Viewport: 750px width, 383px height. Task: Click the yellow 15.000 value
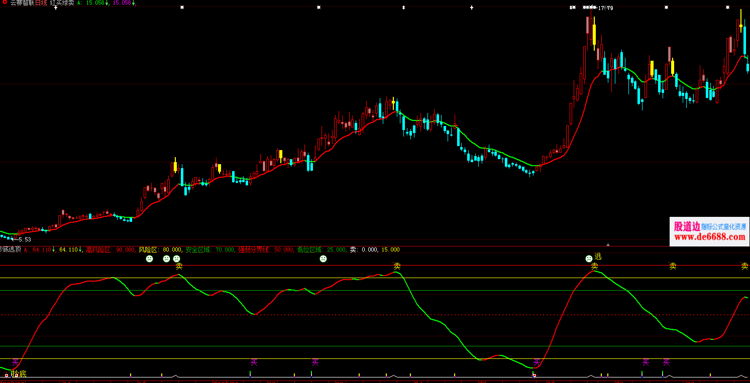tap(390, 249)
